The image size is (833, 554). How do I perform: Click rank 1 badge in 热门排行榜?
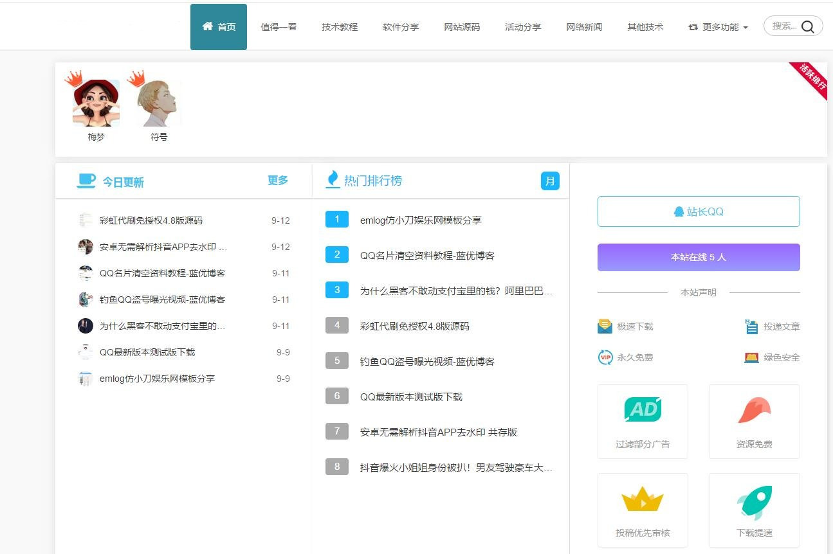click(x=337, y=219)
